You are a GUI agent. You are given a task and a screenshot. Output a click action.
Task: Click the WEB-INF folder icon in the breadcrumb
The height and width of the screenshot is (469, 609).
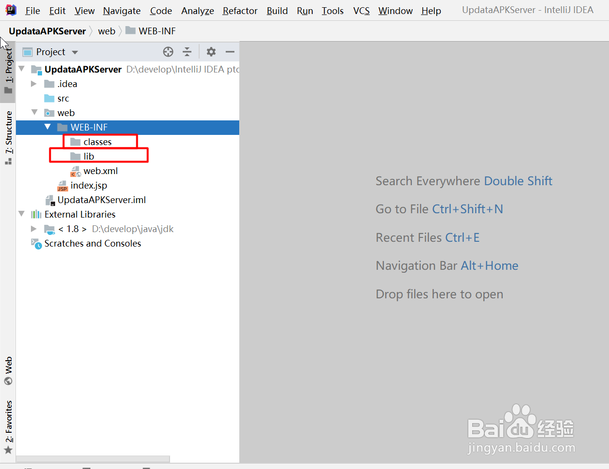pyautogui.click(x=130, y=30)
